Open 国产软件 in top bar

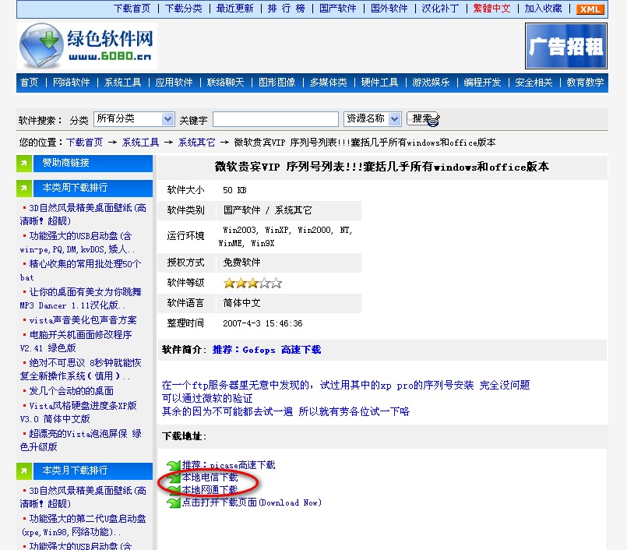pos(337,9)
